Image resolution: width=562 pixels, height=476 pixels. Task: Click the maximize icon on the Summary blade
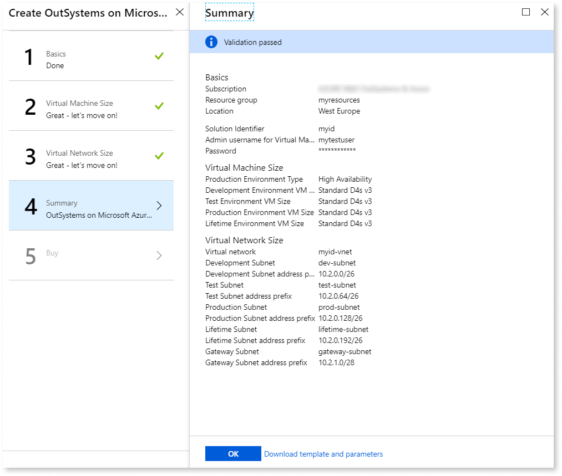525,12
